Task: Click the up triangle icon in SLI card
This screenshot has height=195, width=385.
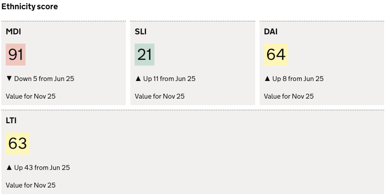Action: pyautogui.click(x=138, y=79)
